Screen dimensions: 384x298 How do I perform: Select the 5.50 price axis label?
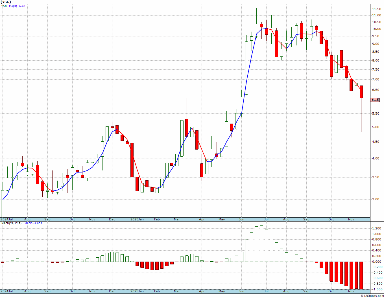point(376,113)
